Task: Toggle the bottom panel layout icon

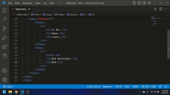Action: [139, 3]
